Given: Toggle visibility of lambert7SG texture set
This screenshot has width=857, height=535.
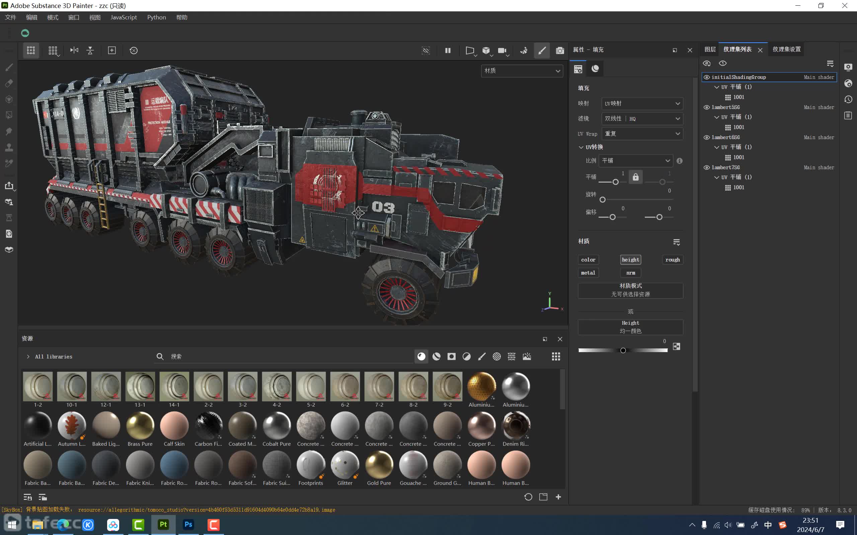Looking at the screenshot, I should (x=706, y=168).
